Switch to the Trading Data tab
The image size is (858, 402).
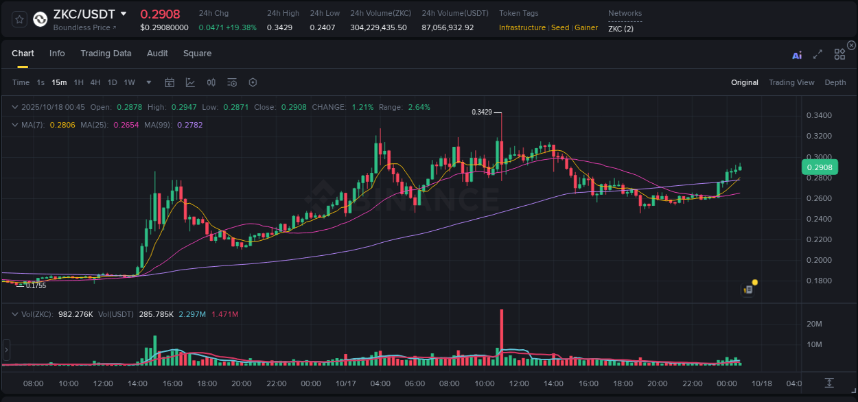click(106, 54)
